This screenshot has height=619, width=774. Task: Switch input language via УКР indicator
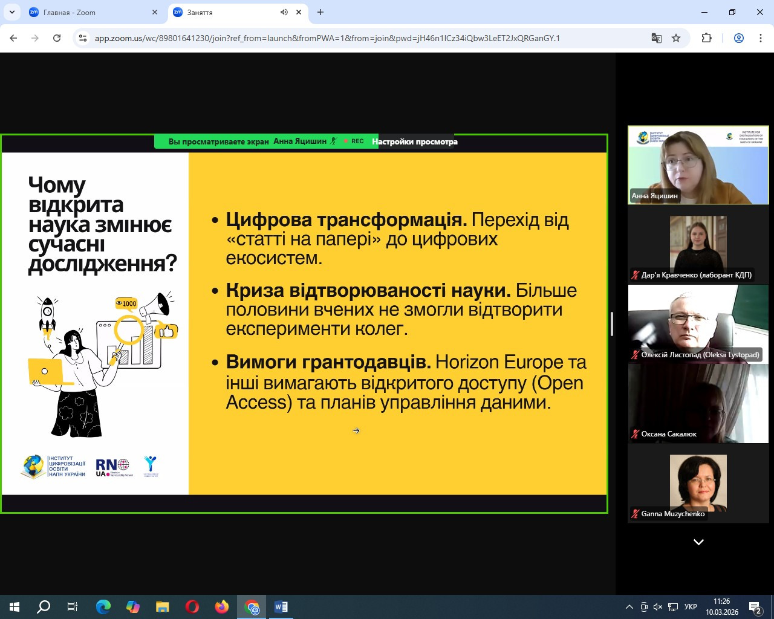(x=691, y=607)
